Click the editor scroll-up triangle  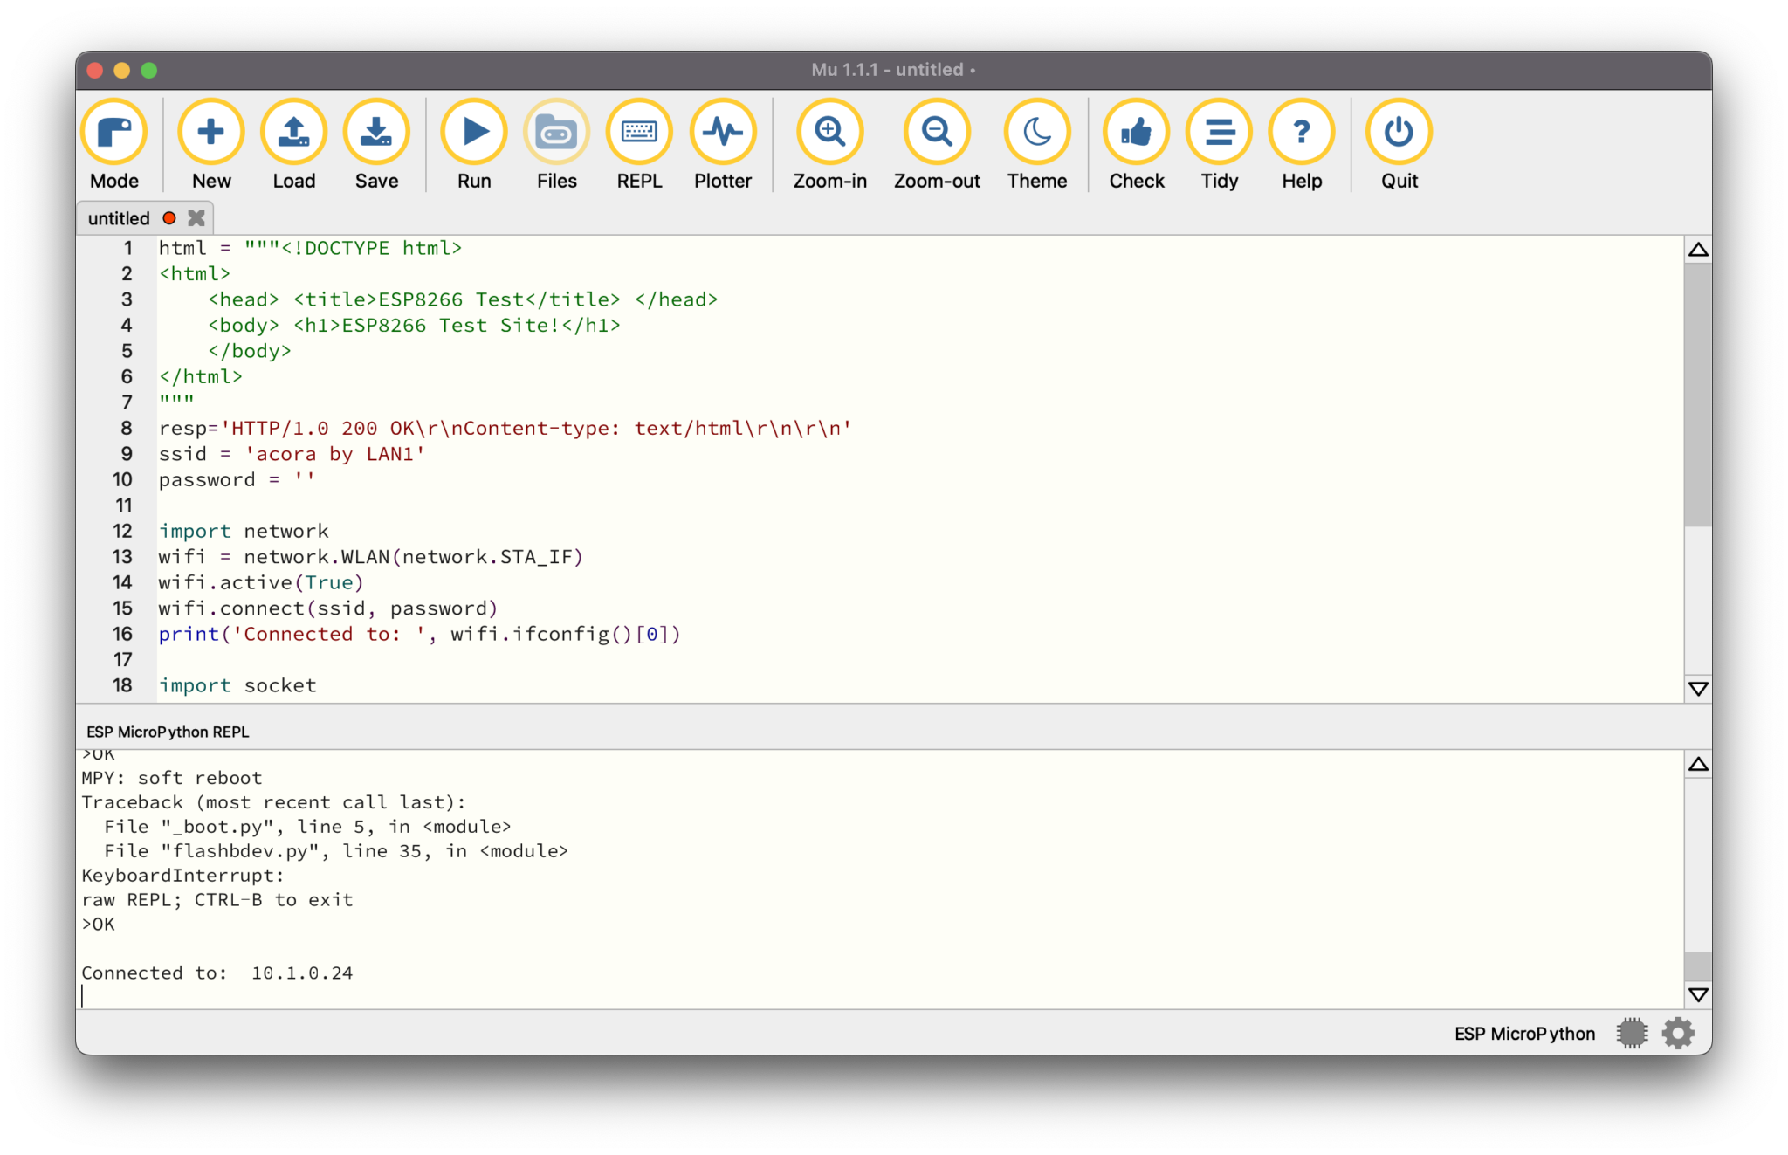tap(1696, 249)
